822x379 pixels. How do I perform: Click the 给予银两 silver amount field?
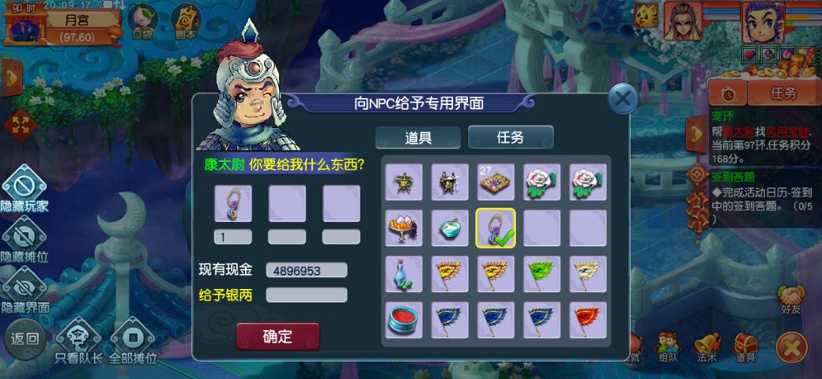point(307,295)
